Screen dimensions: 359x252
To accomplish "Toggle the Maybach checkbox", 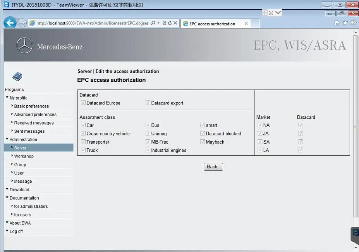I will pos(203,142).
